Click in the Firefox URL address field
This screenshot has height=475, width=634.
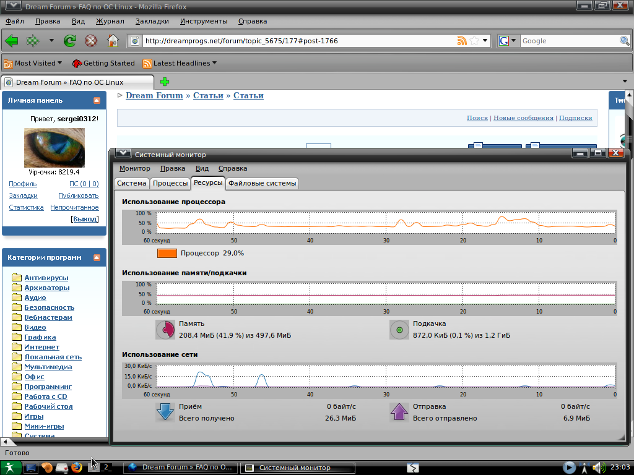(x=299, y=41)
